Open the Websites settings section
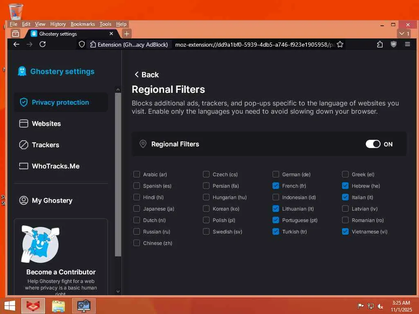Viewport: 419px width, 314px height. (x=61, y=123)
